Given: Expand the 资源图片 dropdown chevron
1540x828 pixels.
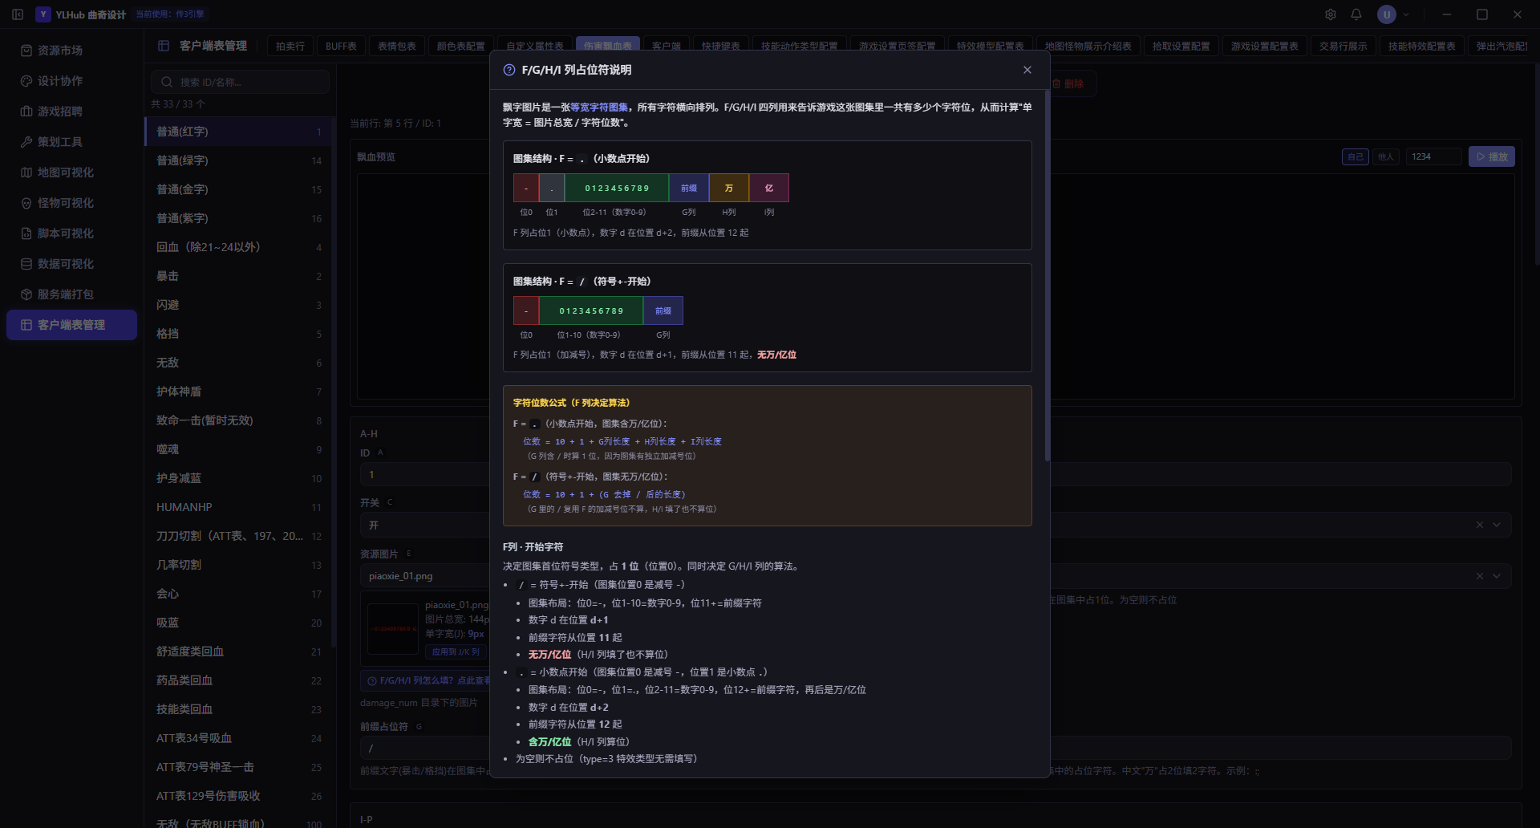Looking at the screenshot, I should 1497,576.
